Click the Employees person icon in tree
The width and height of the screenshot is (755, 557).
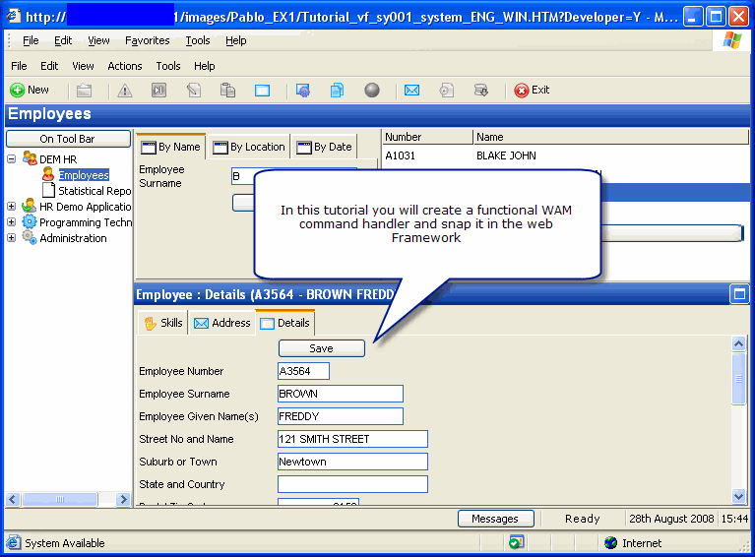[47, 174]
